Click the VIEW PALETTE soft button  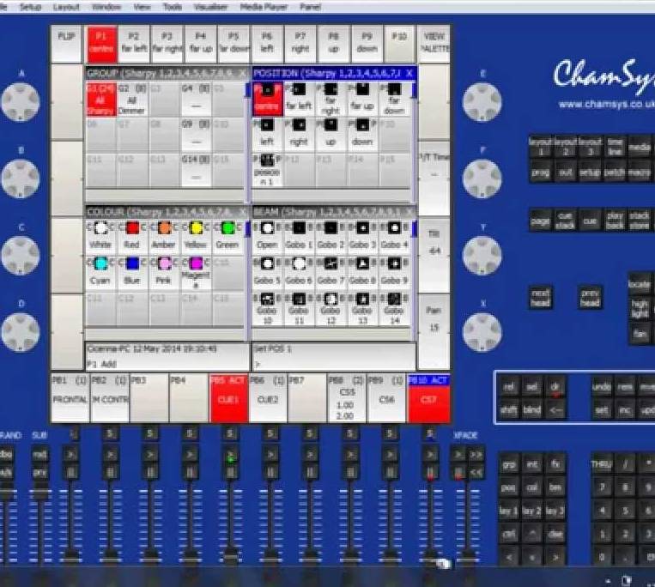pyautogui.click(x=434, y=45)
